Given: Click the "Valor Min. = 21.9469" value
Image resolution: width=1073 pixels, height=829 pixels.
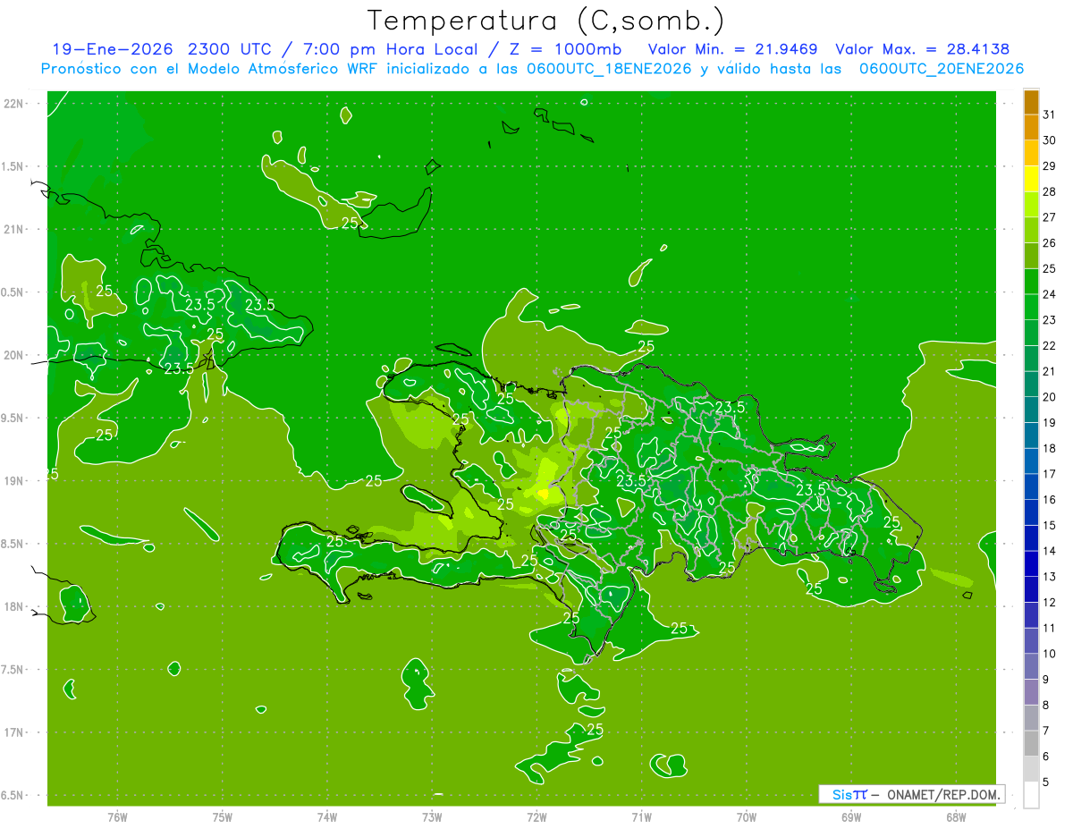Looking at the screenshot, I should click(x=732, y=49).
